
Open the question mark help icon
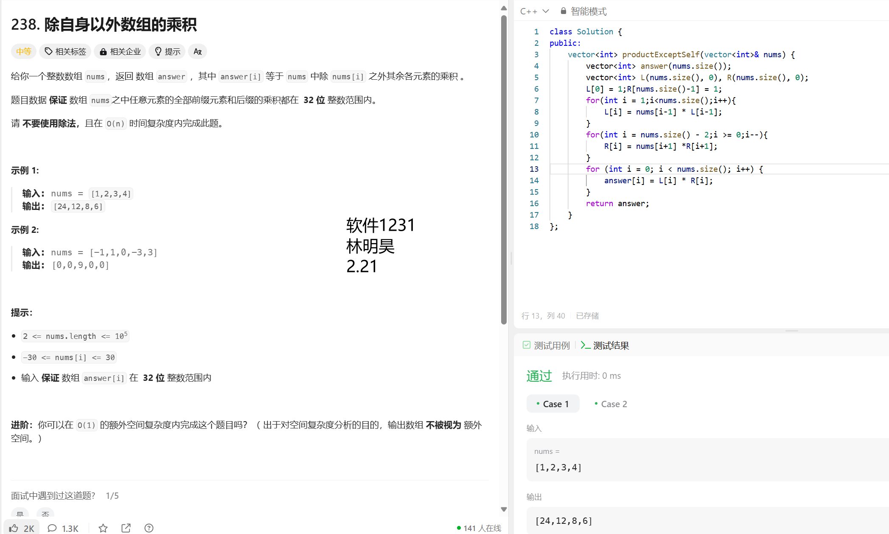tap(149, 528)
